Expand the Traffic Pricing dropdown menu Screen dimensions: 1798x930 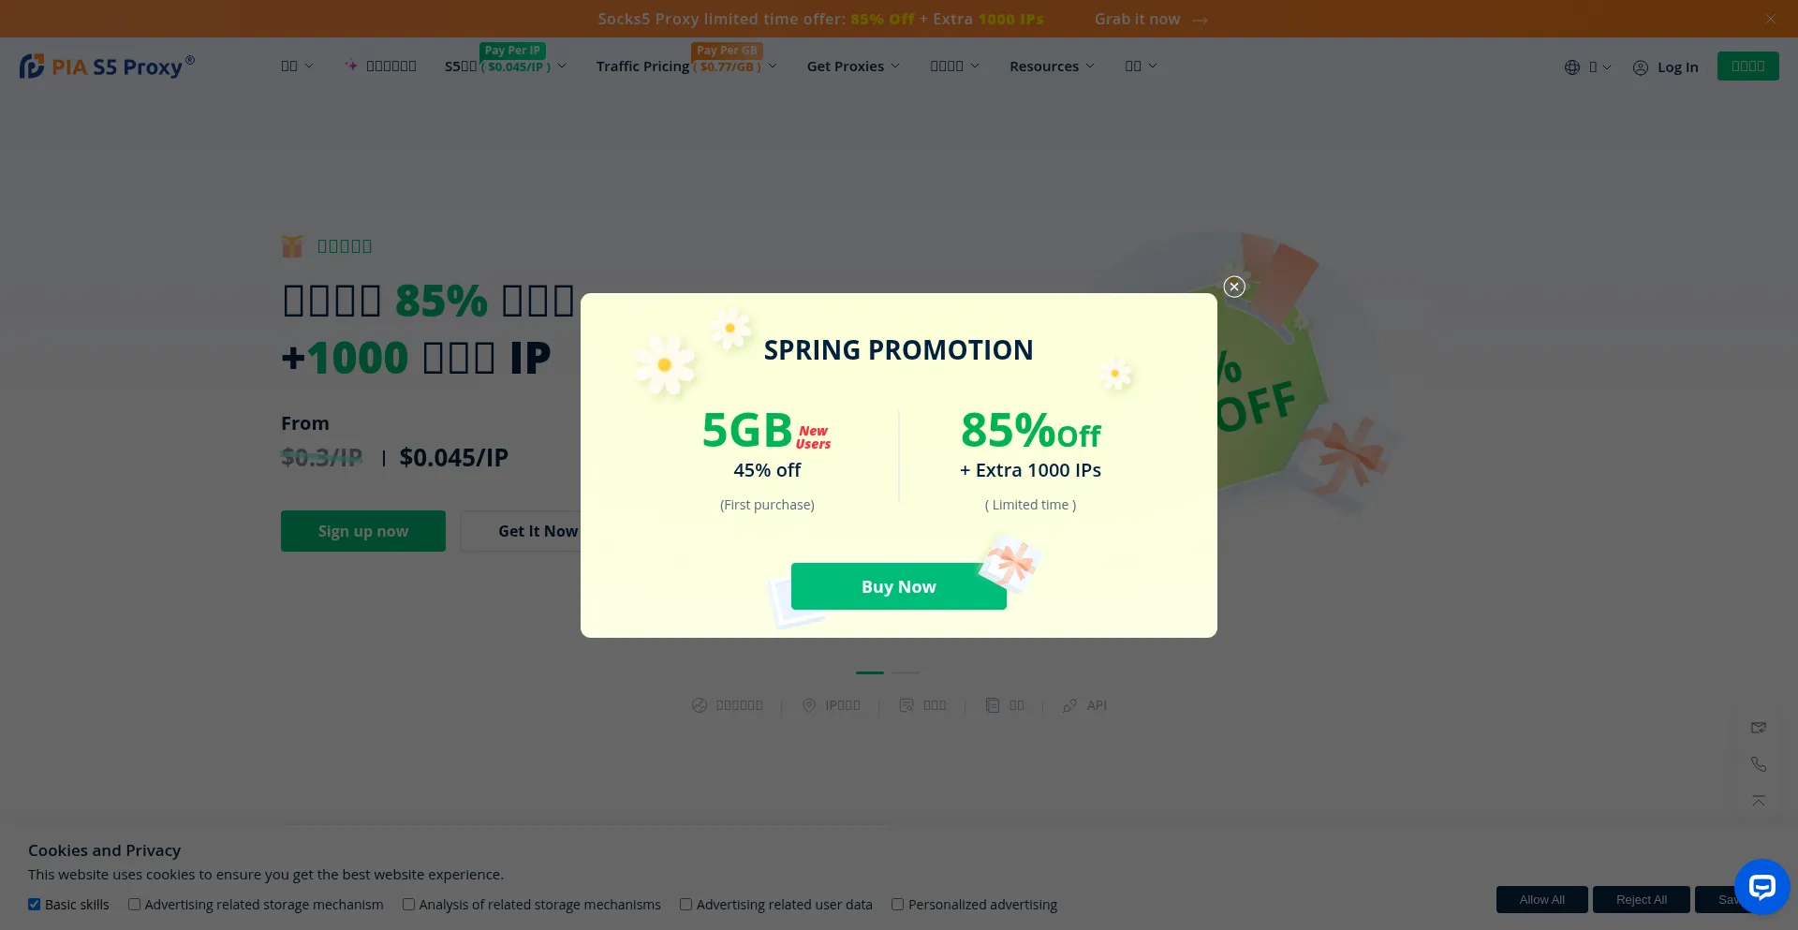[x=685, y=66]
